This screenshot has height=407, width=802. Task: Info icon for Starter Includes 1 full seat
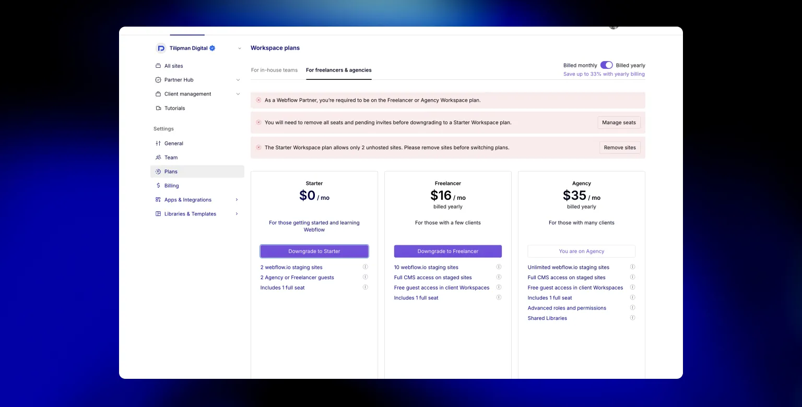coord(365,287)
